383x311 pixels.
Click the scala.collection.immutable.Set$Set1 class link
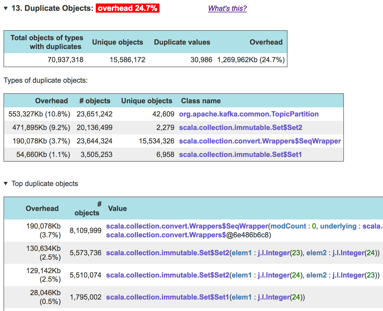240,155
